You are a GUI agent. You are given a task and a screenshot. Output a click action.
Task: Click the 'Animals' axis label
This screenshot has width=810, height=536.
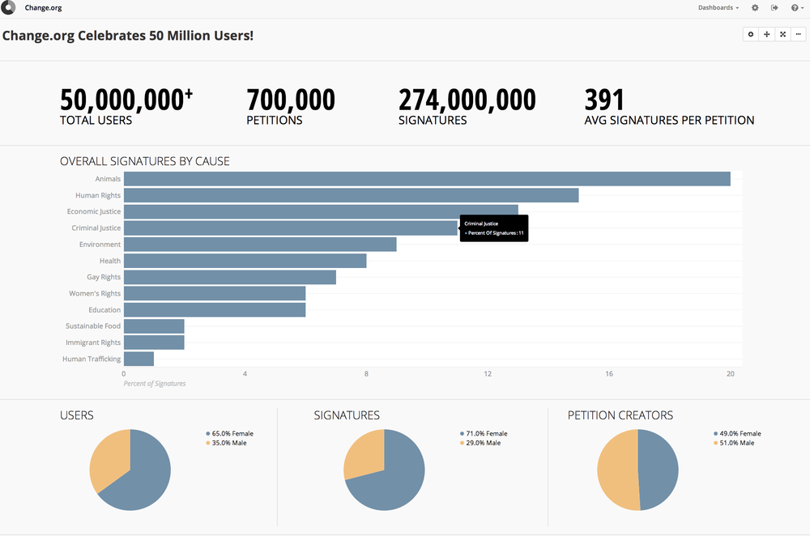[x=108, y=179]
